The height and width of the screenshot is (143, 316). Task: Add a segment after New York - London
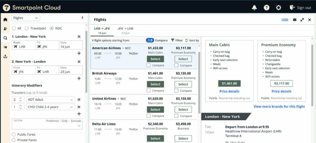(79, 78)
